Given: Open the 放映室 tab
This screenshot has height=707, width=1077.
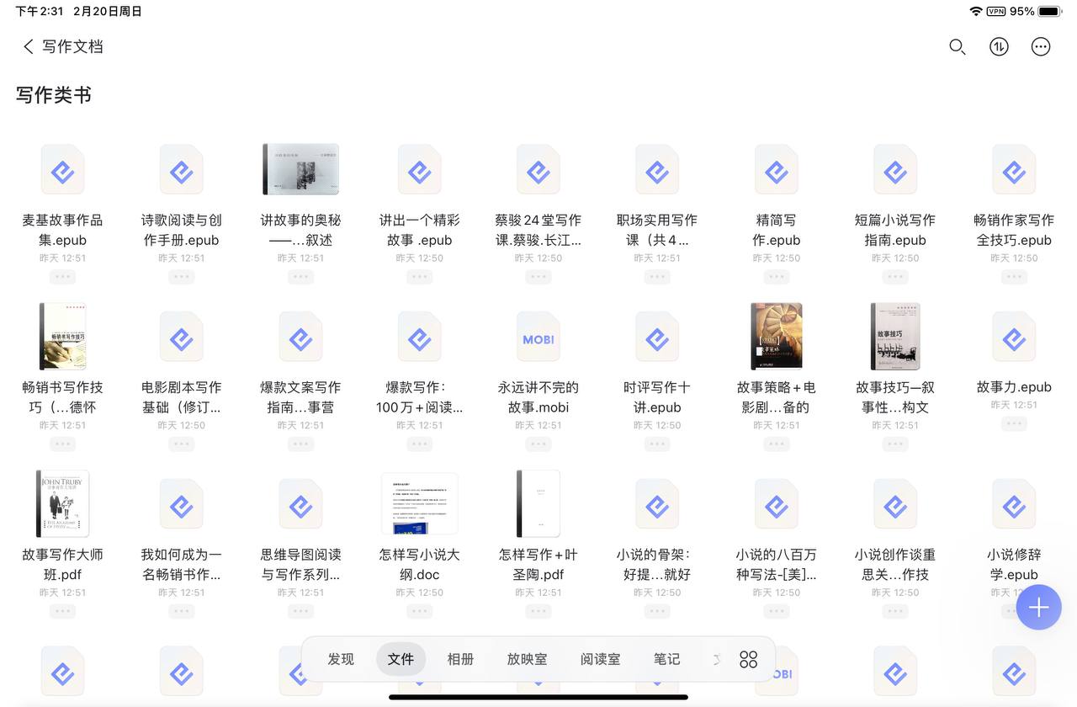Looking at the screenshot, I should (x=527, y=659).
